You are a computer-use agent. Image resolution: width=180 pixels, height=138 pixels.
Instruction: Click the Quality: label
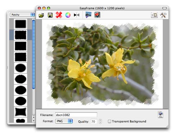click(x=84, y=122)
